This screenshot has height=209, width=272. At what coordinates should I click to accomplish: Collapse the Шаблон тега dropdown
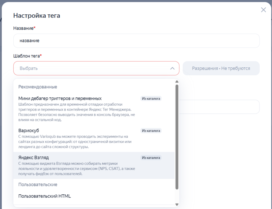pyautogui.click(x=96, y=68)
